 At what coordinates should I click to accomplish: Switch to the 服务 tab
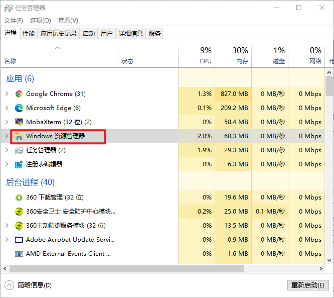[x=154, y=33]
